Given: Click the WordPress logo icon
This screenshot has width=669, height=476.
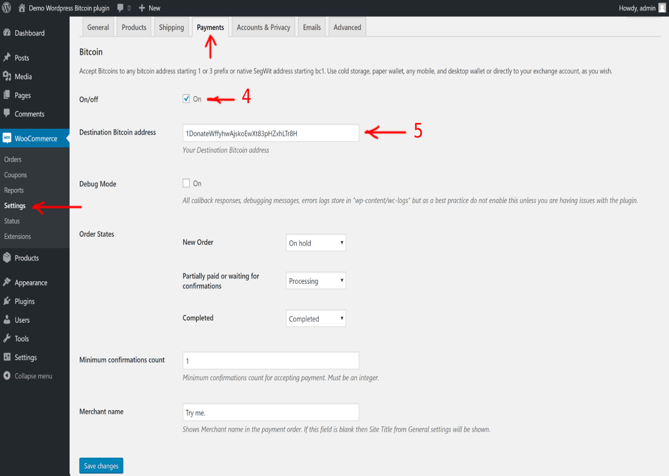Looking at the screenshot, I should point(7,8).
